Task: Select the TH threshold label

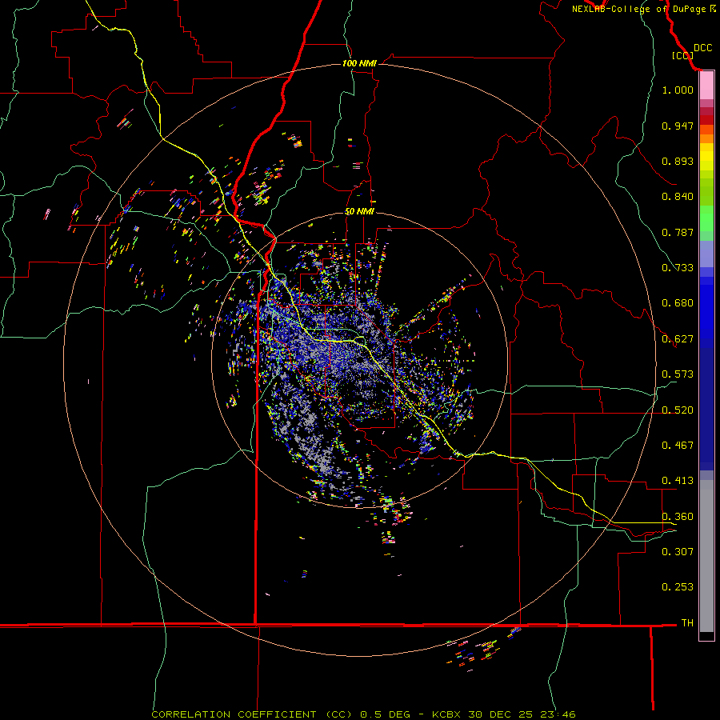Action: click(687, 623)
